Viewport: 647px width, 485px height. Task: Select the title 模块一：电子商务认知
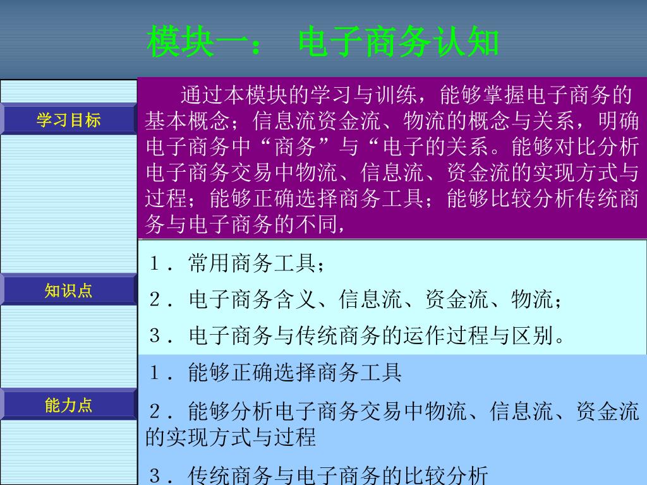point(323,41)
